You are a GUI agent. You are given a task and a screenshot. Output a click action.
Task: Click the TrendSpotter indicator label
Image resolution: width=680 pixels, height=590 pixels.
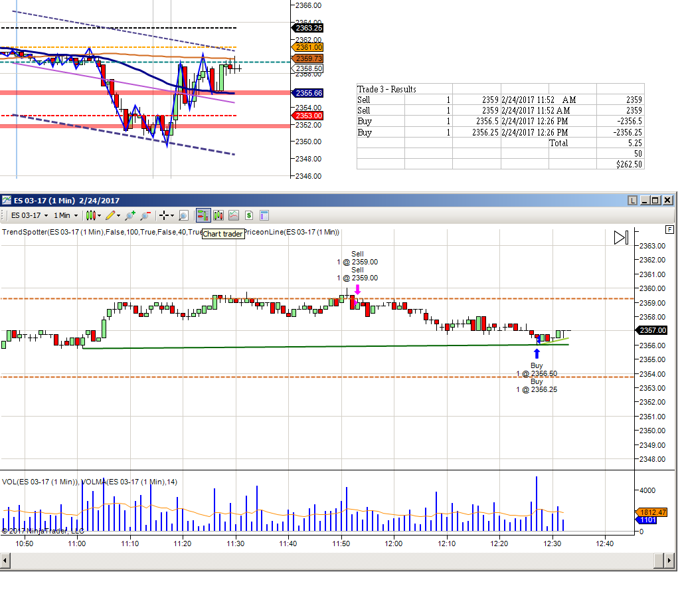pos(102,232)
